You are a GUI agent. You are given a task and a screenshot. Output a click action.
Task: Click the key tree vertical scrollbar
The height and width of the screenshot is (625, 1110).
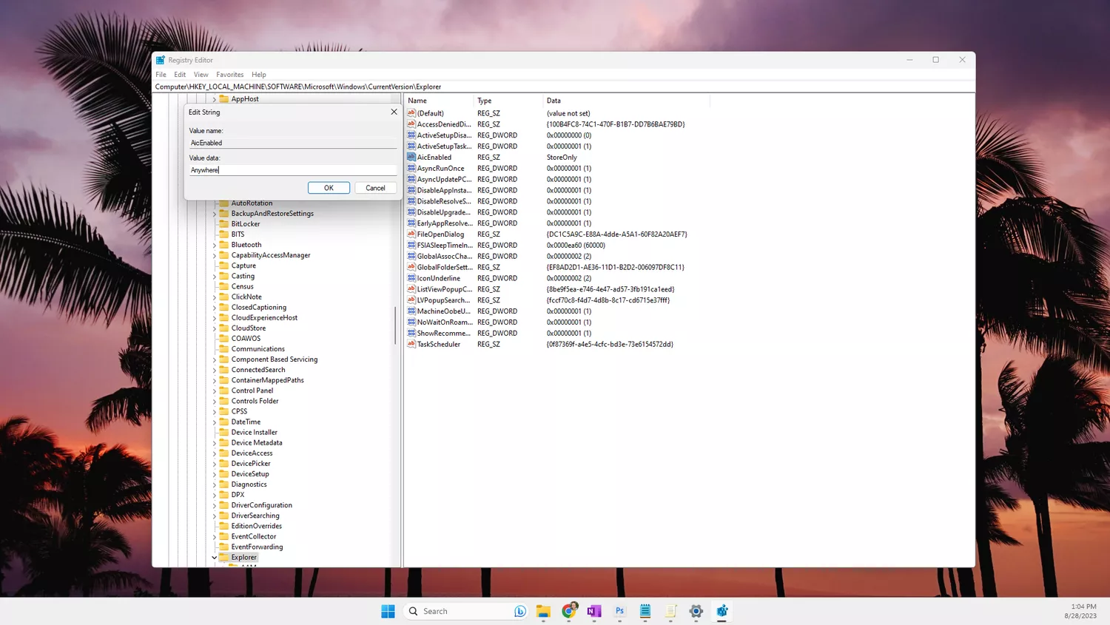tap(396, 325)
